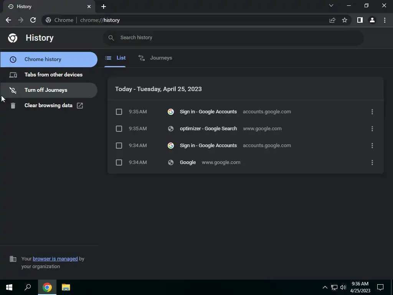Click globe favicon on Google www.google.com row
393x295 pixels.
pyautogui.click(x=171, y=162)
